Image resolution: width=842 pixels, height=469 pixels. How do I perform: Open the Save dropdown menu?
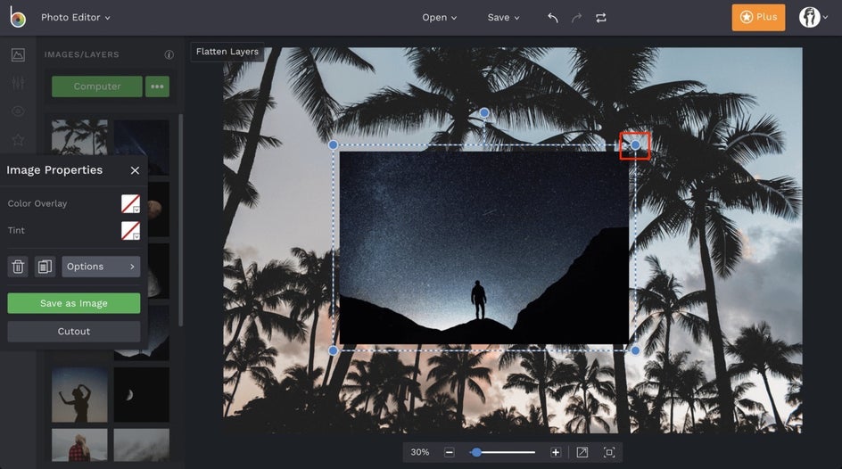(x=503, y=18)
